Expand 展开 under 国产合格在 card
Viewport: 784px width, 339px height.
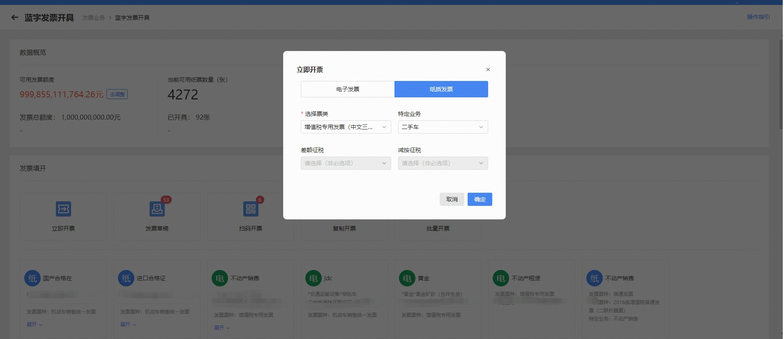pyautogui.click(x=35, y=324)
